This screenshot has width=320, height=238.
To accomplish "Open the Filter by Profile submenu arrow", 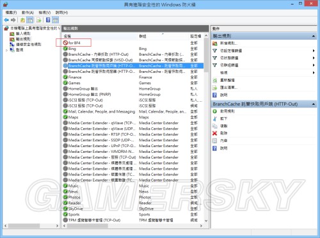I will 314,51.
